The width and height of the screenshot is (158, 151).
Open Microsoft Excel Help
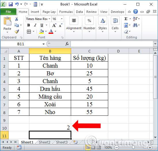tap(136, 11)
